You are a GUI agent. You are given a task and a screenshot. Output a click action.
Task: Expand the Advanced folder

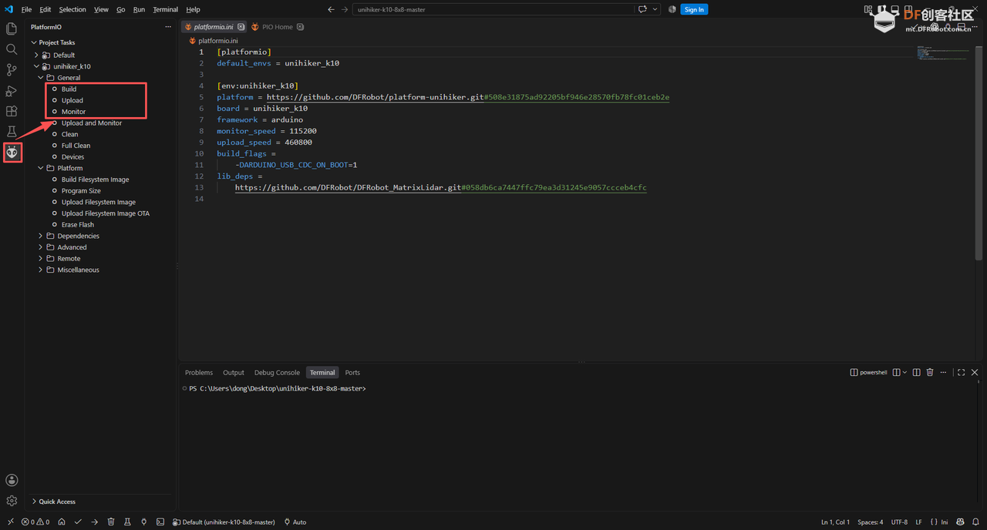(x=41, y=247)
